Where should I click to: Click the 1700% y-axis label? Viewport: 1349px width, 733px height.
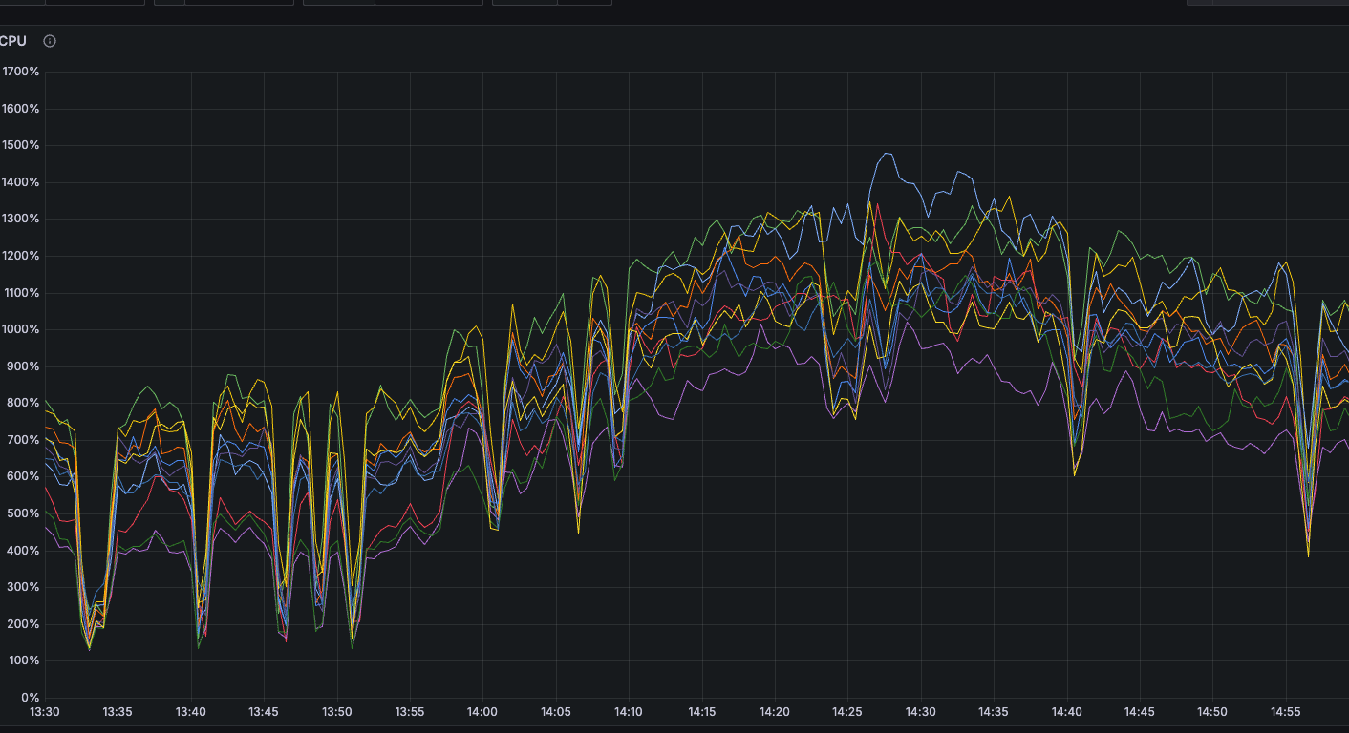click(20, 72)
